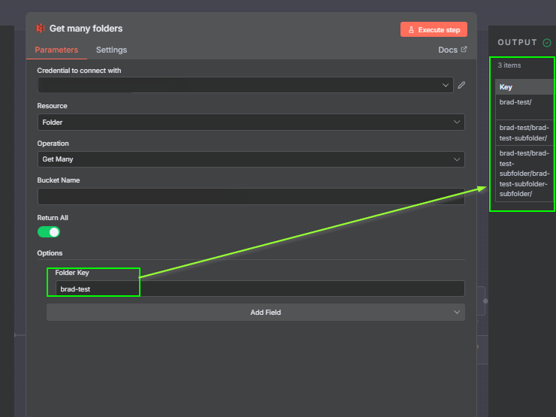Open the Add Field options dropdown
Screen dimensions: 556x417
pyautogui.click(x=255, y=312)
